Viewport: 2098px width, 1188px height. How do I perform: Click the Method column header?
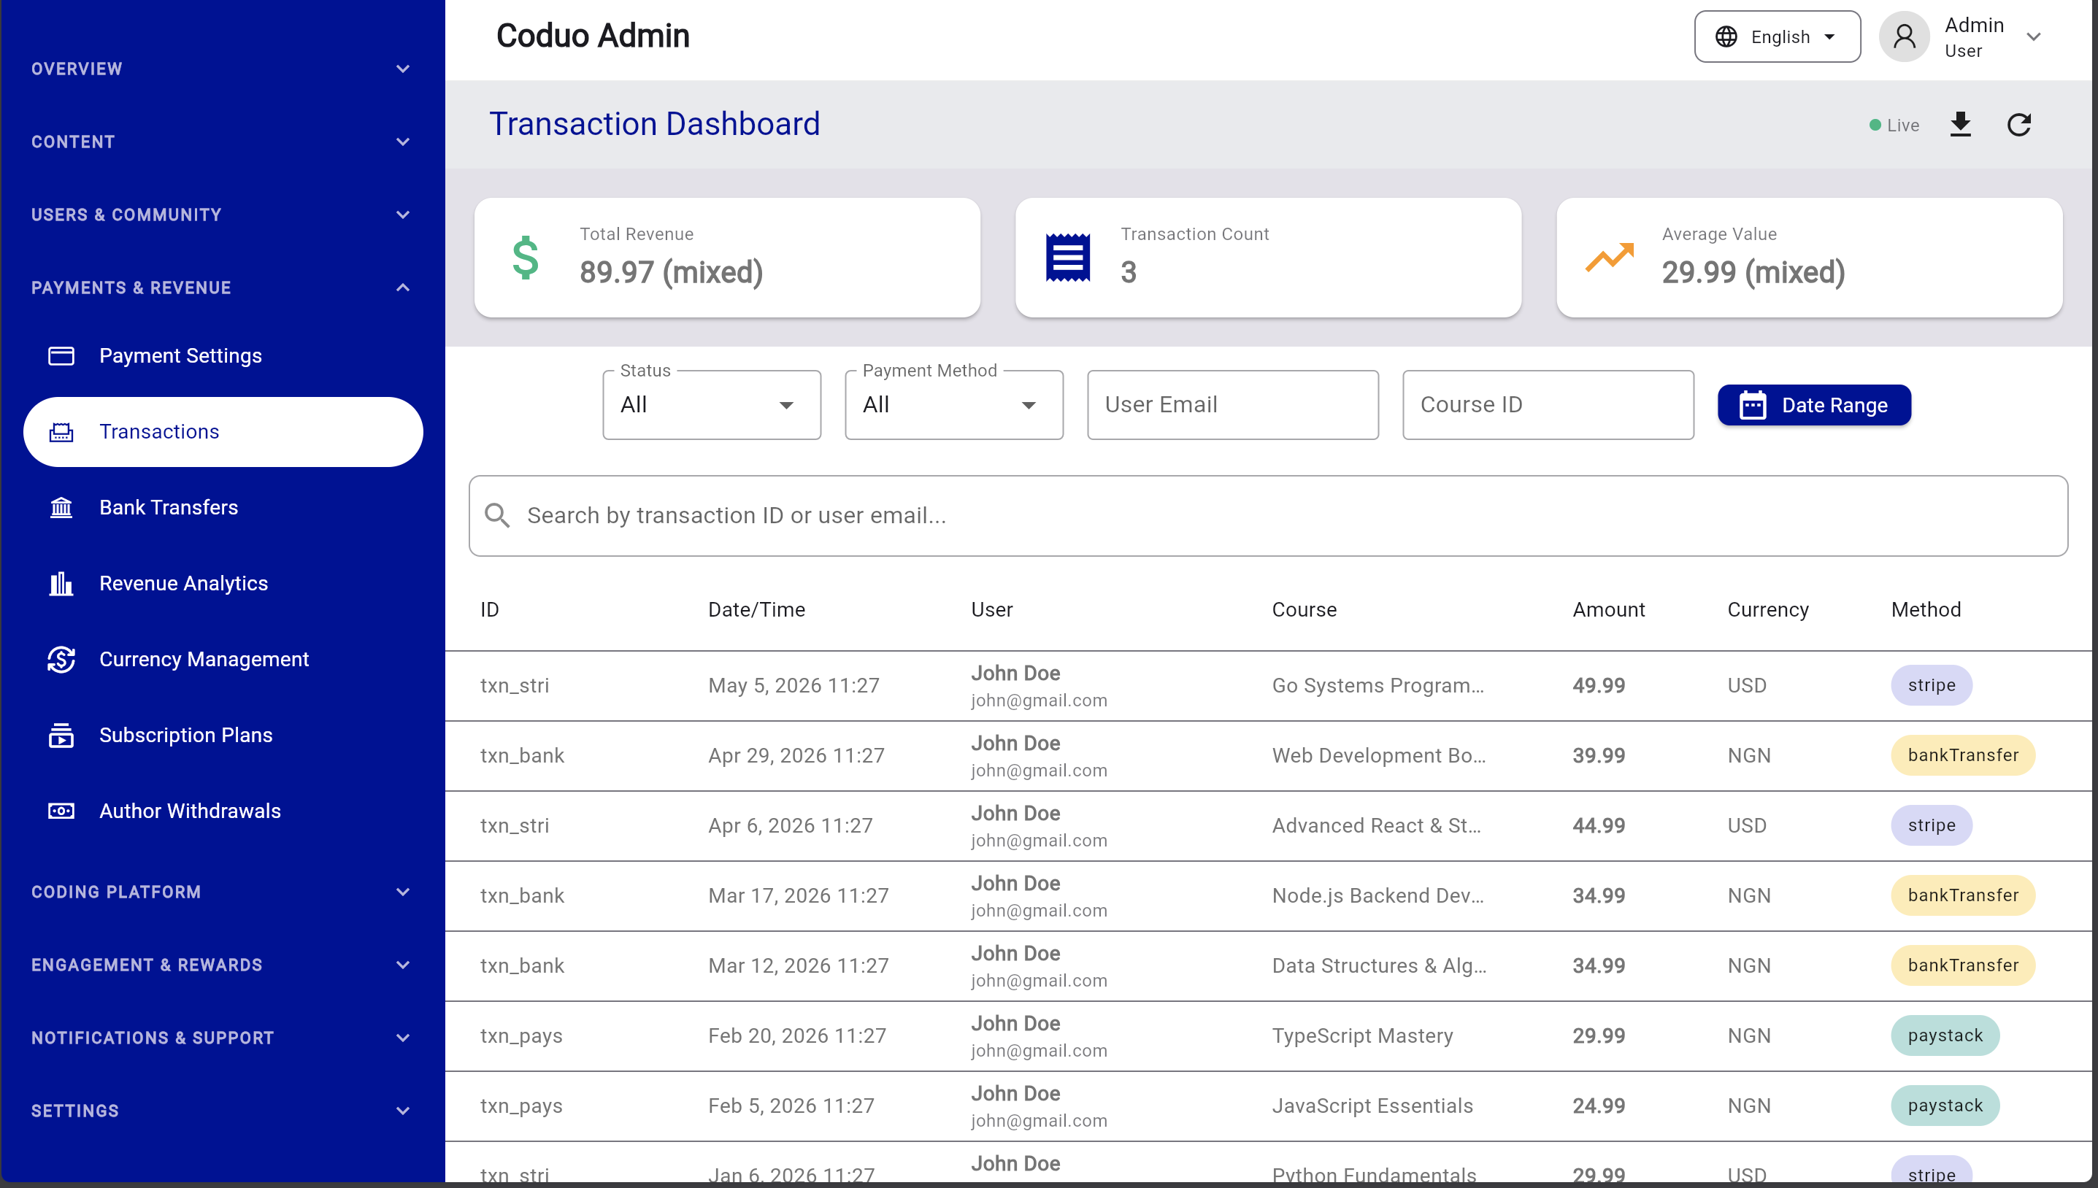tap(1926, 609)
